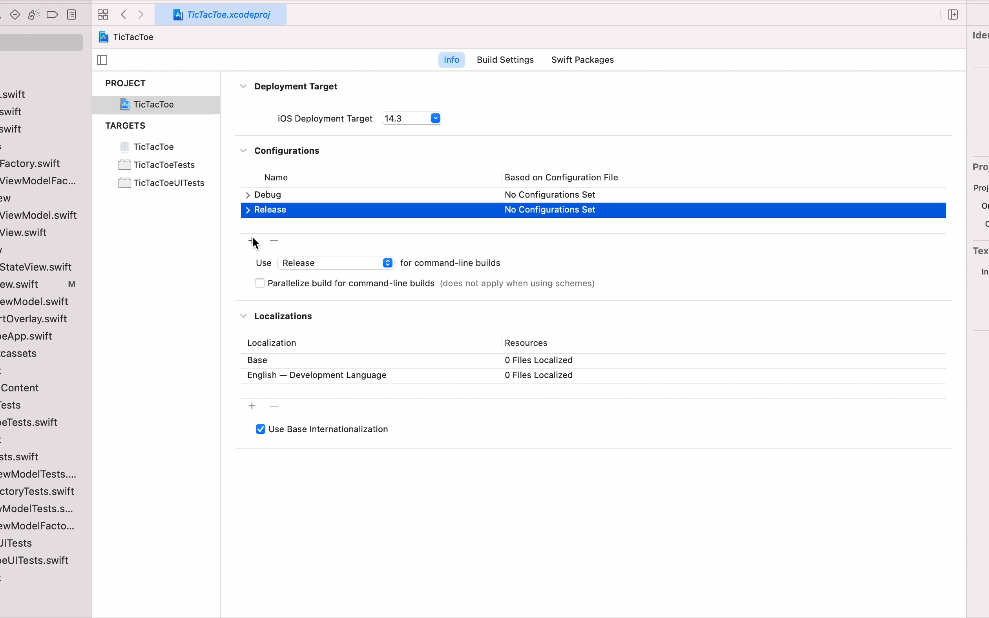Add an editor on the right
The image size is (989, 618).
coord(953,15)
